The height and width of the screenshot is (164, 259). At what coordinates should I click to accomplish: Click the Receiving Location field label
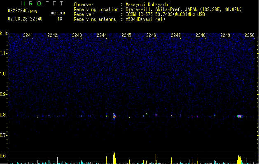[96, 9]
